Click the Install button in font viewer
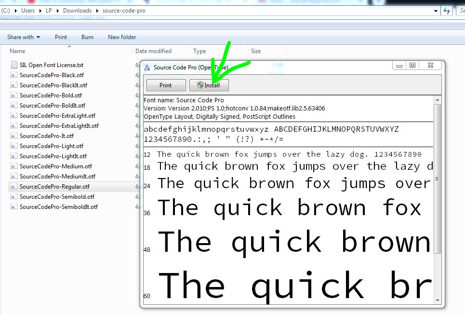Viewport: 465px width, 315px height. pos(209,85)
